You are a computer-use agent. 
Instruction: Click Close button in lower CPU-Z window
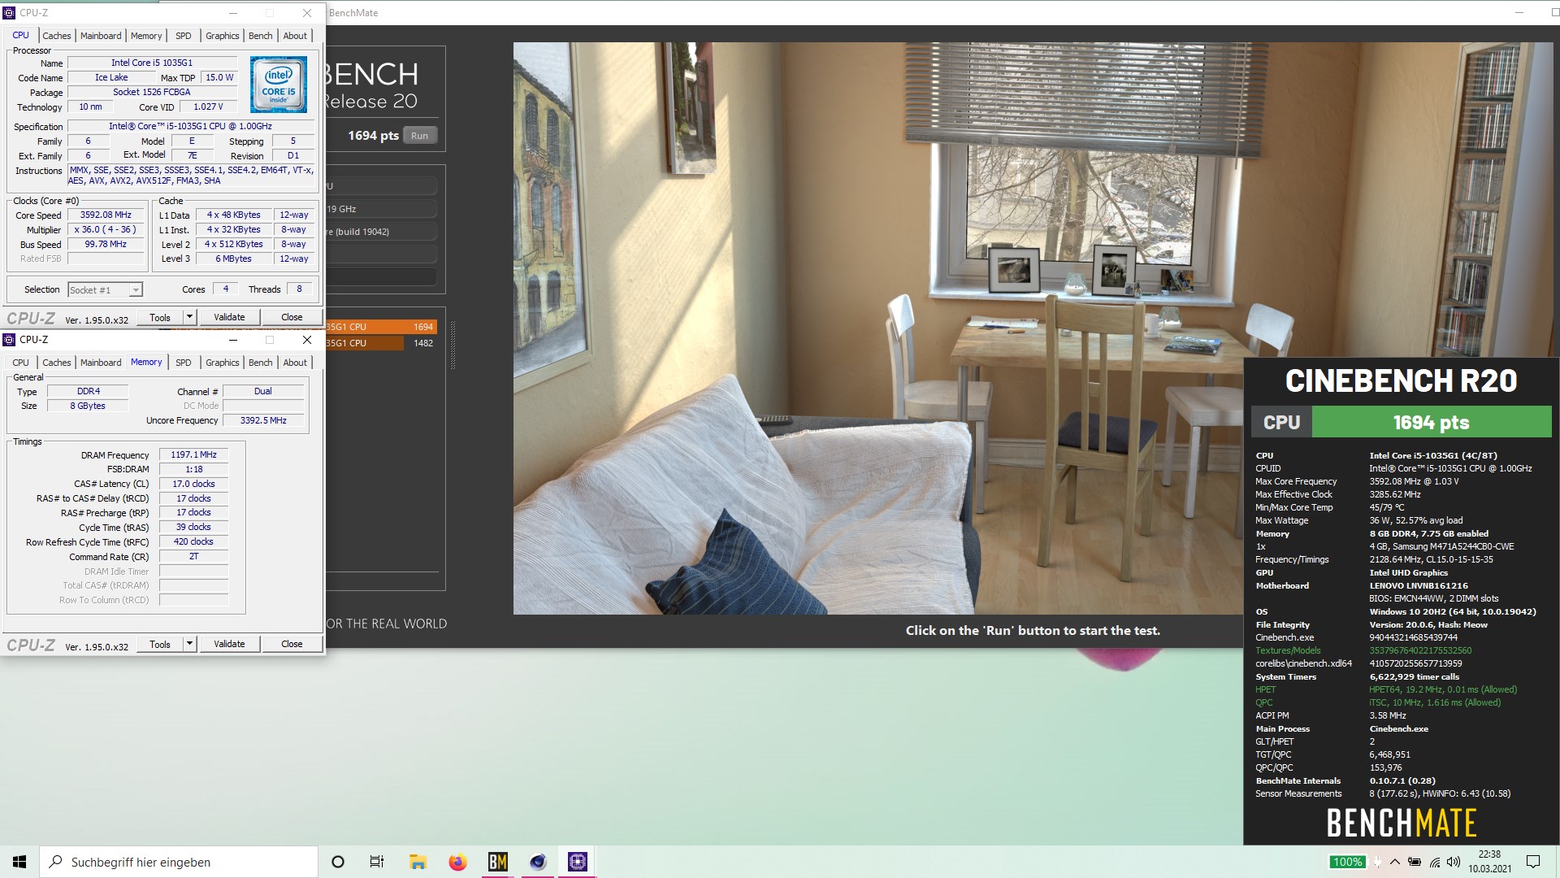click(292, 644)
